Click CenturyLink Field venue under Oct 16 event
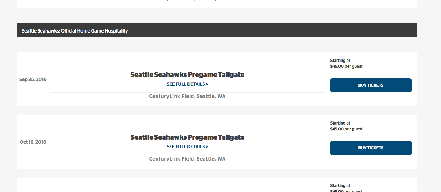Image resolution: width=441 pixels, height=192 pixels. pos(187,159)
